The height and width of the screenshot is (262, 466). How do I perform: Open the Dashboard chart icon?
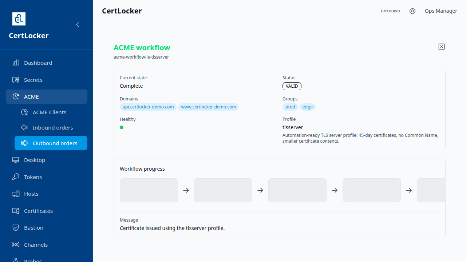click(x=16, y=63)
